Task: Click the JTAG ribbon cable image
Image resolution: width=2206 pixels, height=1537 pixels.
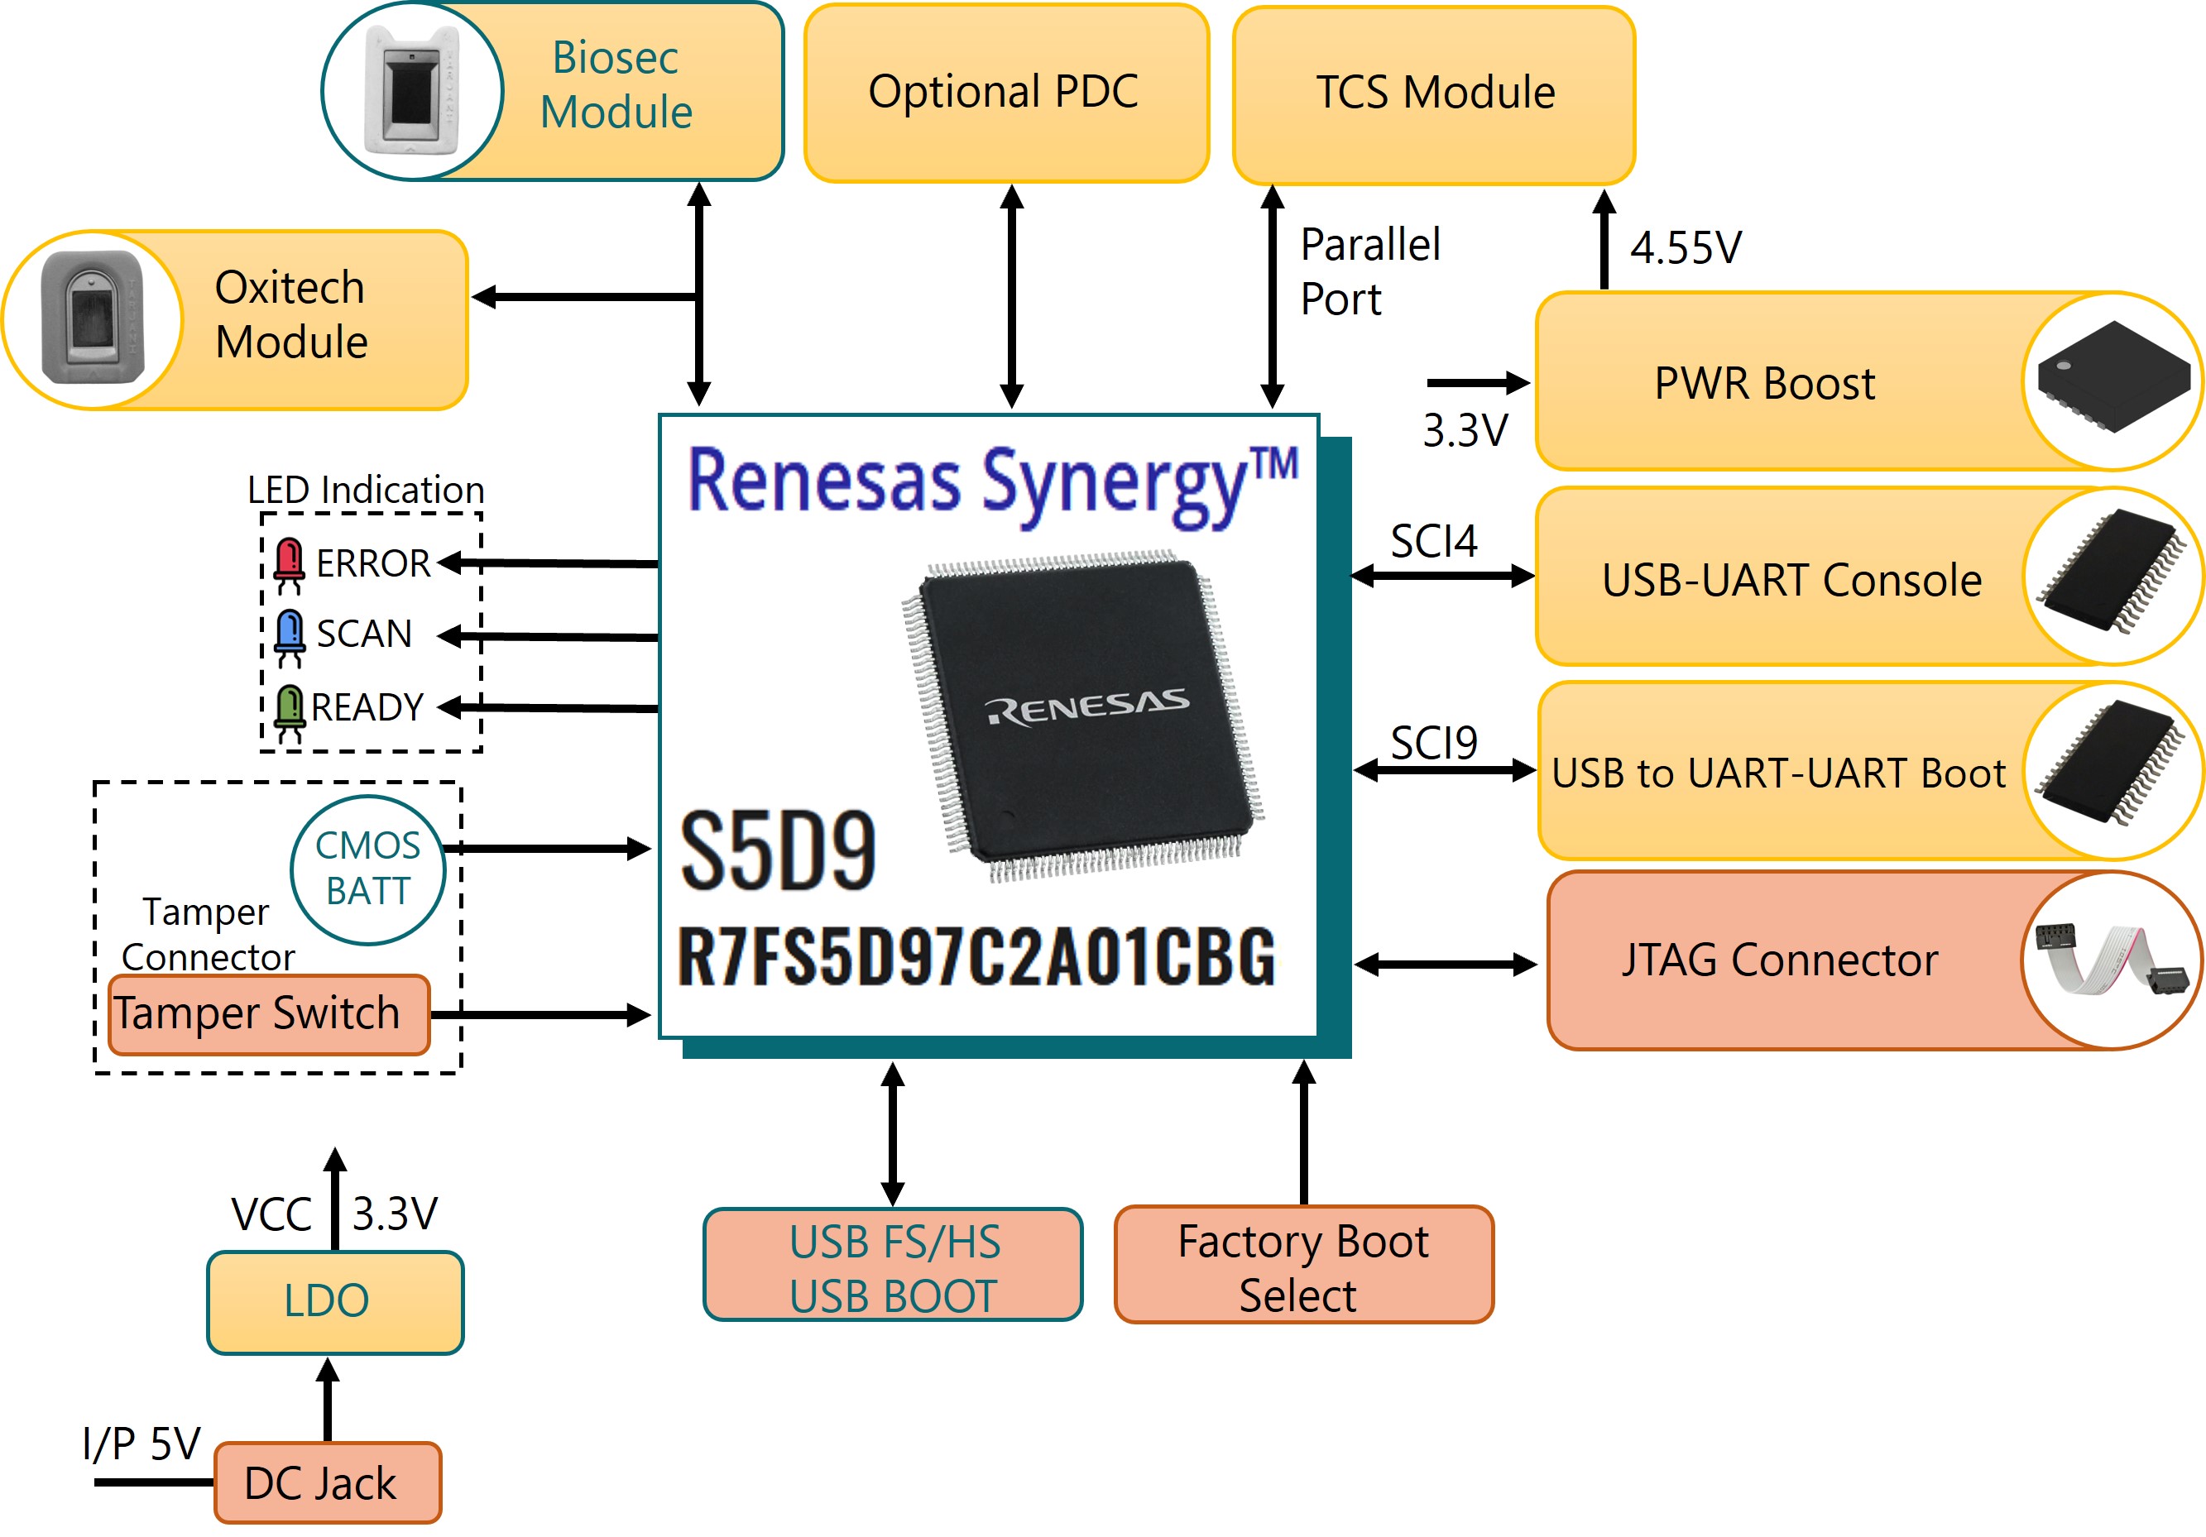Action: pos(2112,960)
